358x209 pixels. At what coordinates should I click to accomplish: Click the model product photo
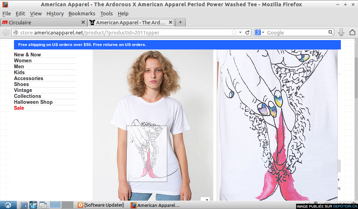tap(153, 125)
